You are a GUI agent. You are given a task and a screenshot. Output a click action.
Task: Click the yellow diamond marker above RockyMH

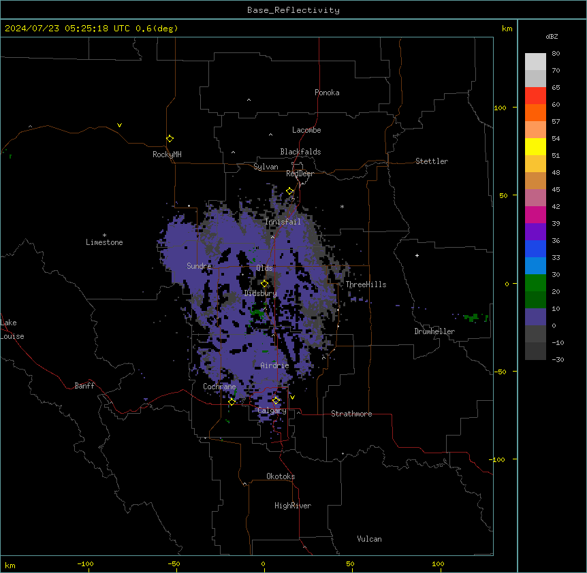170,139
